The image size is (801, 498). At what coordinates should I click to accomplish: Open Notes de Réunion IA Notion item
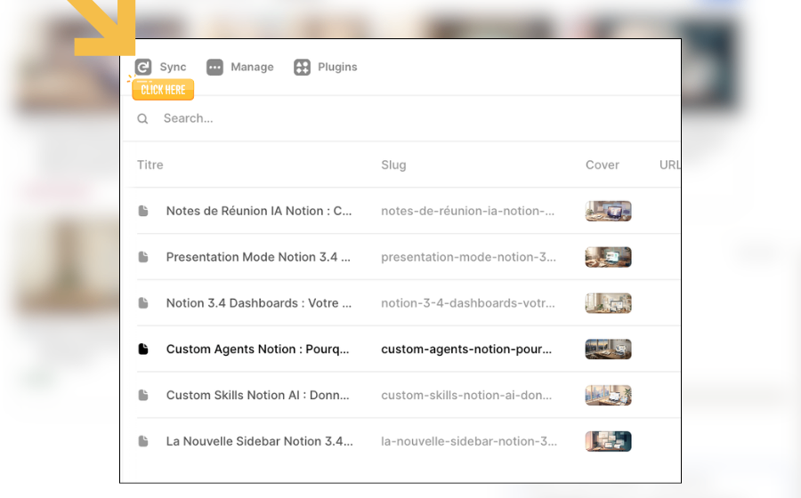click(x=259, y=211)
